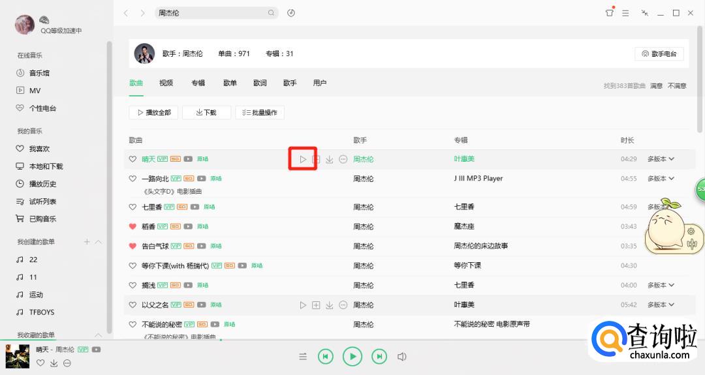Open the skin shirt icon in the title bar
The height and width of the screenshot is (375, 705).
click(610, 12)
